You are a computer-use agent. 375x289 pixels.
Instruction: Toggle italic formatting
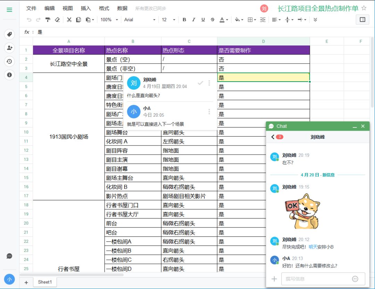(x=194, y=20)
